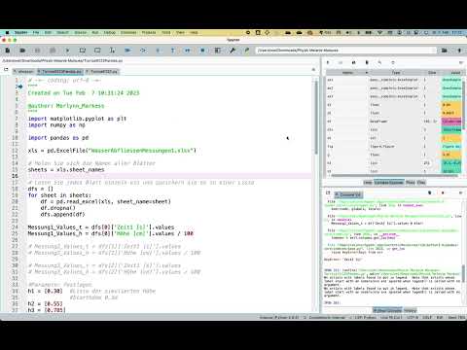Continue execution until next breakpoint
The height and width of the screenshot is (350, 467).
[x=188, y=51]
